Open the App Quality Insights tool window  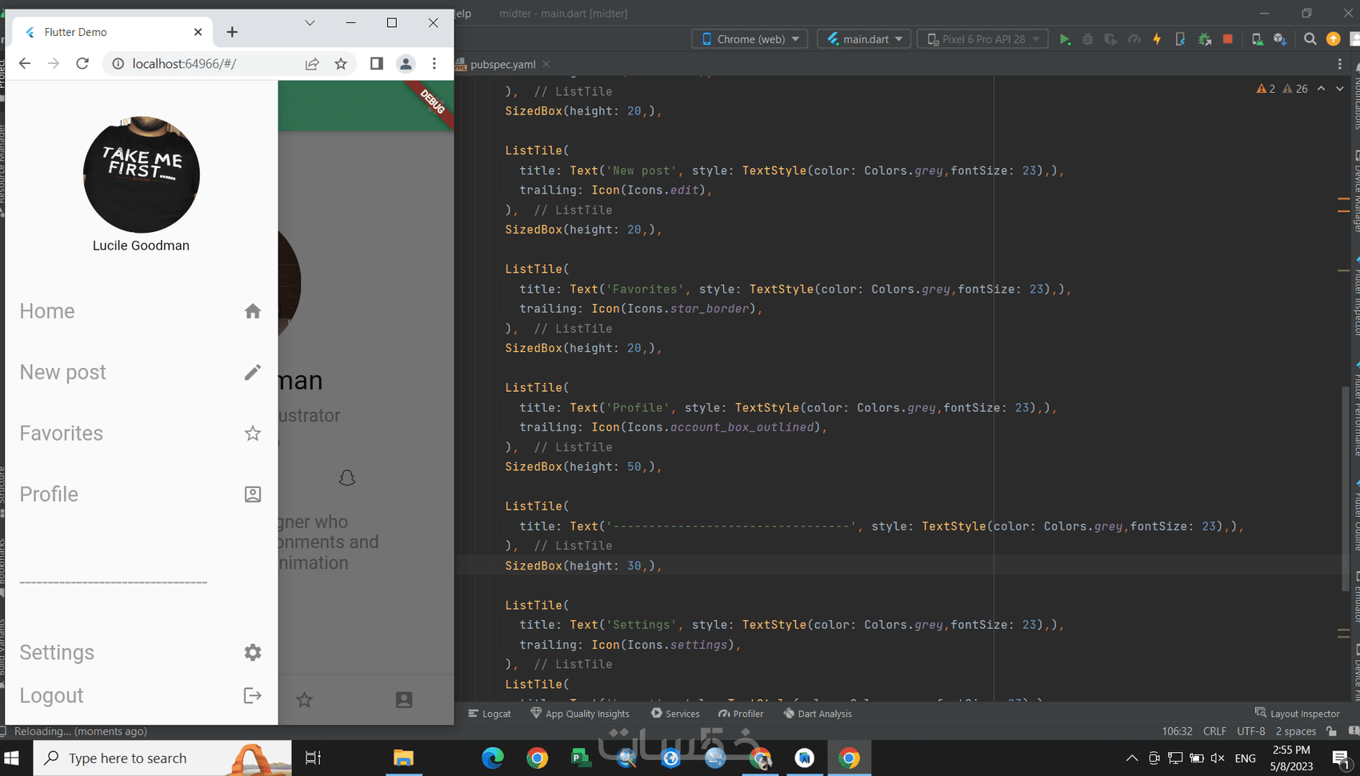point(580,714)
